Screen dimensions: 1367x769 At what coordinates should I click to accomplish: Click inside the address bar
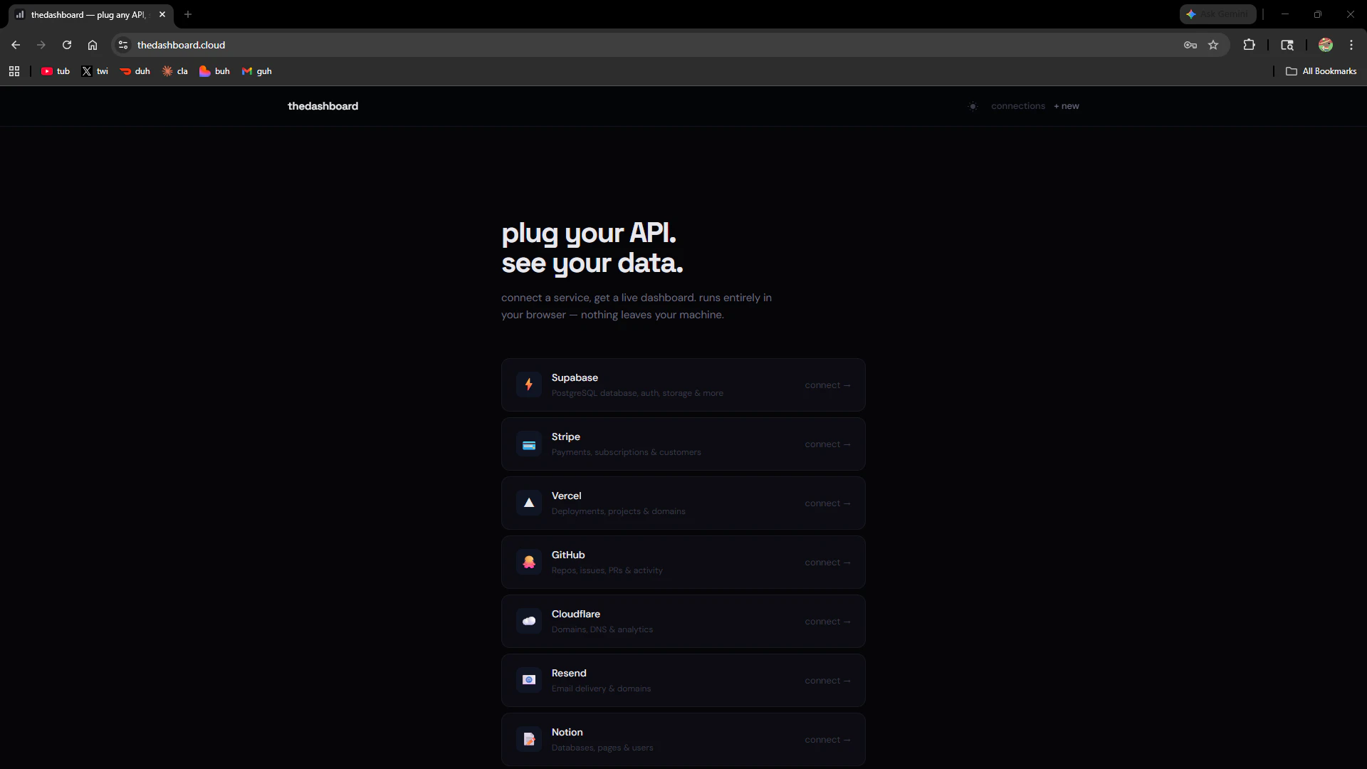tap(427, 45)
